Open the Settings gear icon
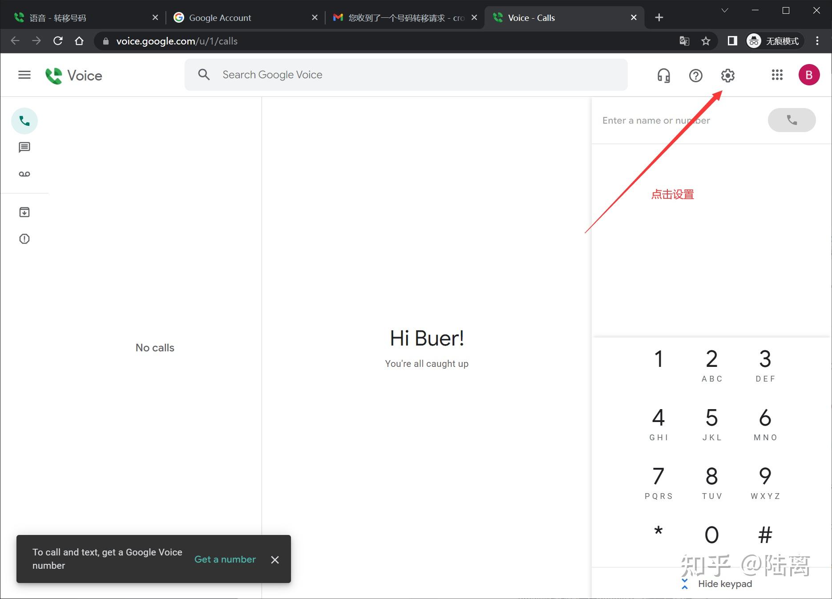Screen dimensions: 832x599 pos(727,76)
